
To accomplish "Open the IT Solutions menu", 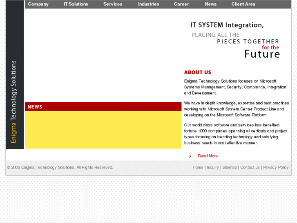I will [x=76, y=4].
